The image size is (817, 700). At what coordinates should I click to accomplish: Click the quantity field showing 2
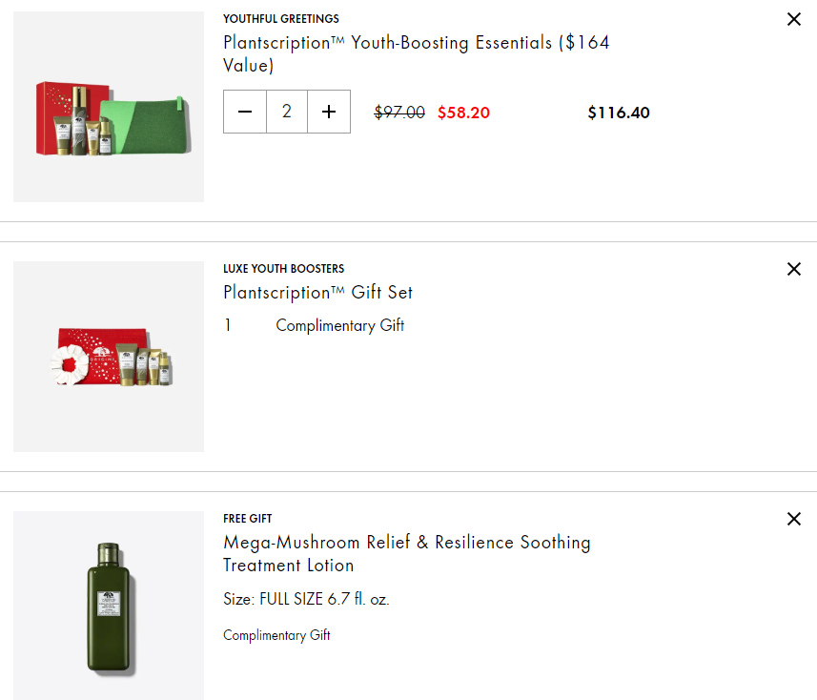coord(287,112)
